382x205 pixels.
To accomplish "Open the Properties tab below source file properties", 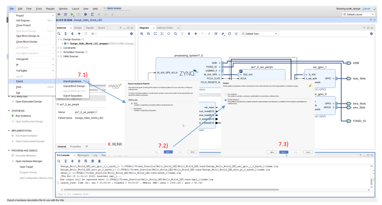I will point(75,147).
